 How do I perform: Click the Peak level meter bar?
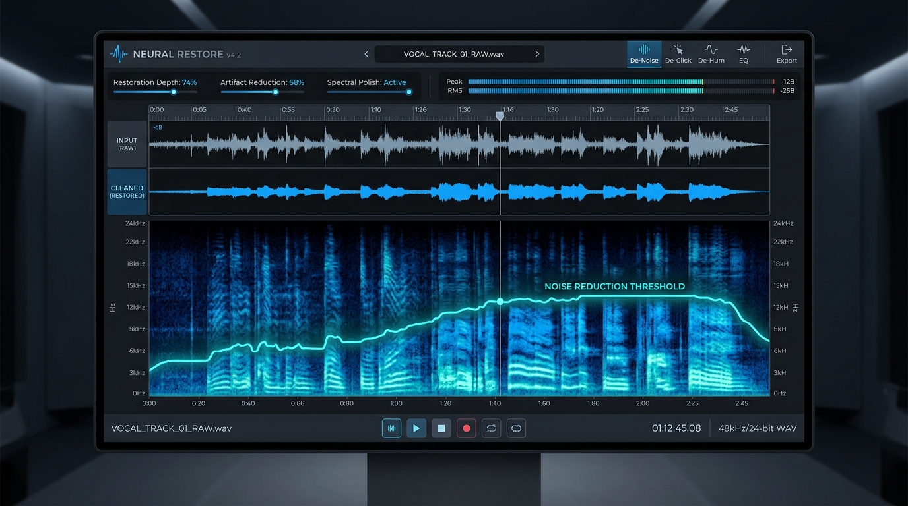[x=621, y=82]
